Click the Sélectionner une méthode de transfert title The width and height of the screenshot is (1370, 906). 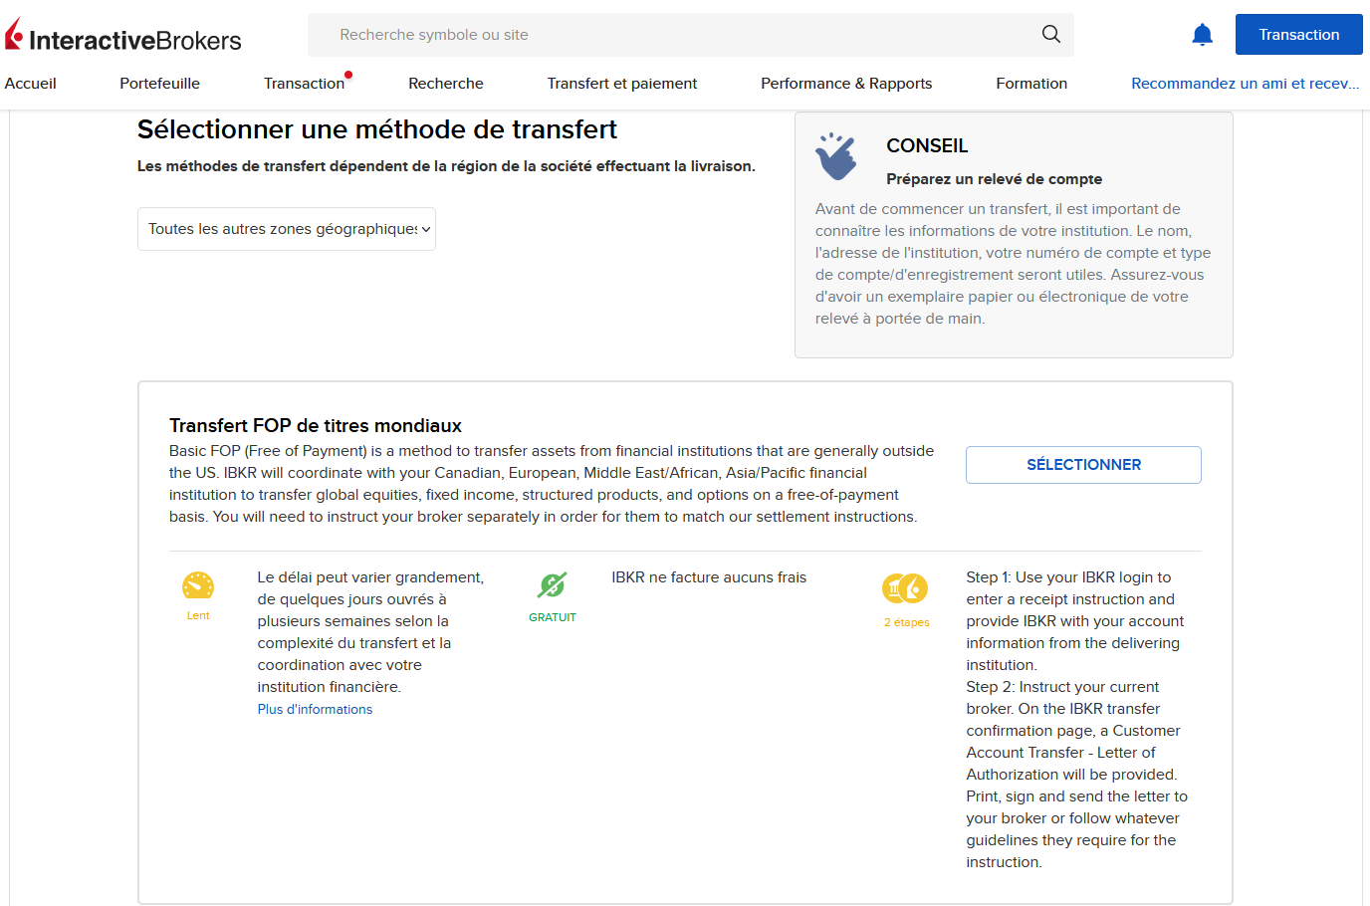pyautogui.click(x=377, y=129)
